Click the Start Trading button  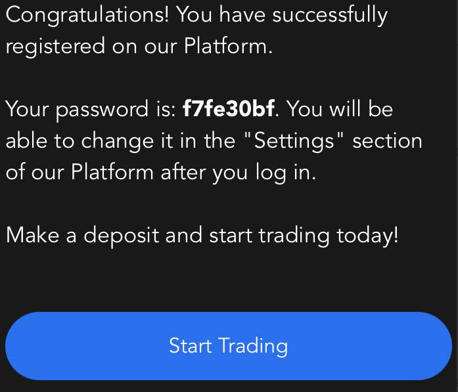point(228,346)
